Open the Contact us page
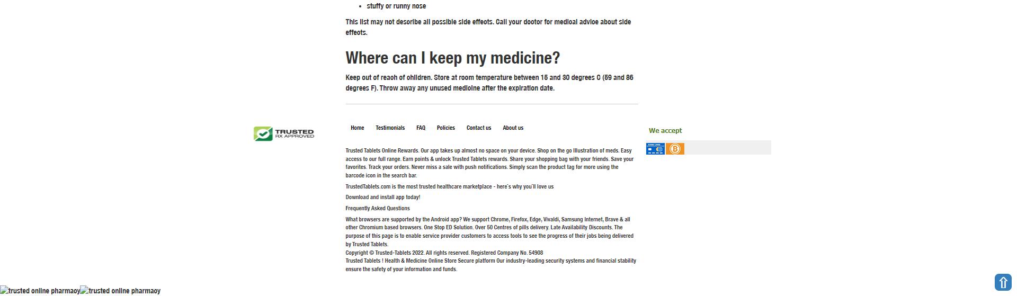This screenshot has width=1017, height=296. tap(478, 128)
